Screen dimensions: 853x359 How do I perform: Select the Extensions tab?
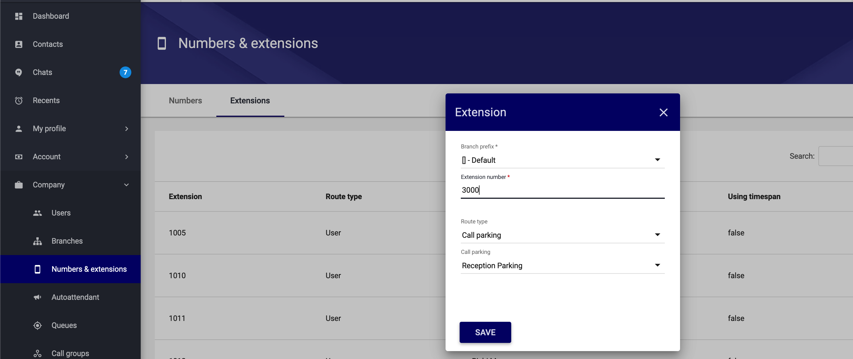[250, 101]
